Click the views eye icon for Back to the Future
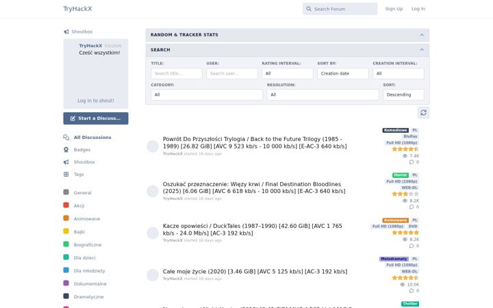This screenshot has width=493, height=308. pos(405,156)
